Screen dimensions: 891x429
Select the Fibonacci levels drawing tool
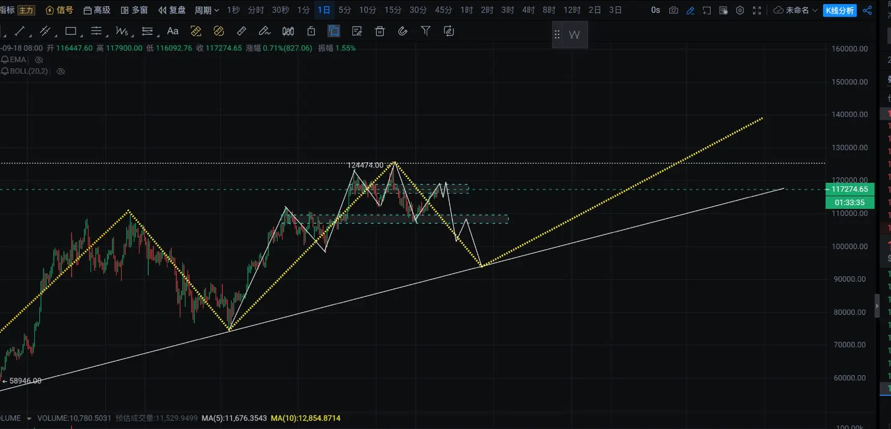click(148, 32)
